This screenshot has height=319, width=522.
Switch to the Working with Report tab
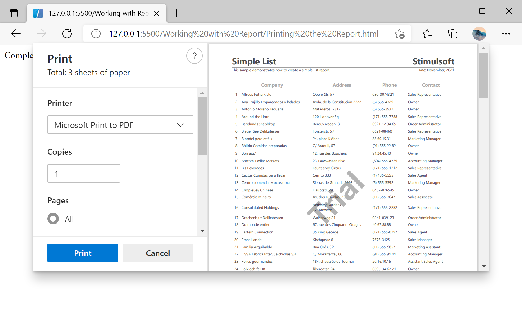click(x=96, y=13)
